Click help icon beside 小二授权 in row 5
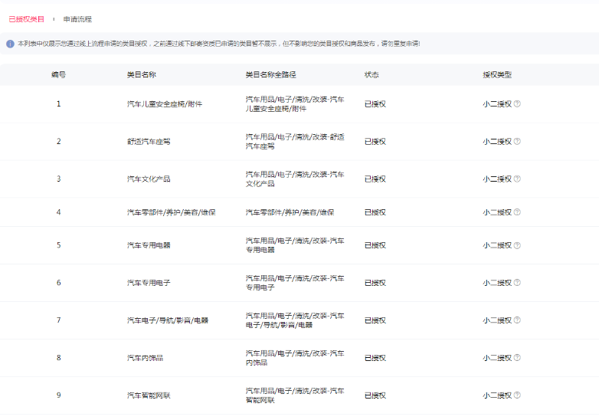 click(517, 245)
